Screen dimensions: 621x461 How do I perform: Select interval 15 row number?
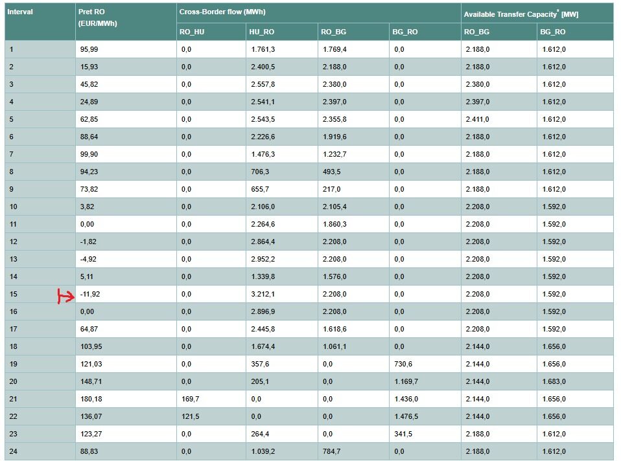click(x=13, y=294)
